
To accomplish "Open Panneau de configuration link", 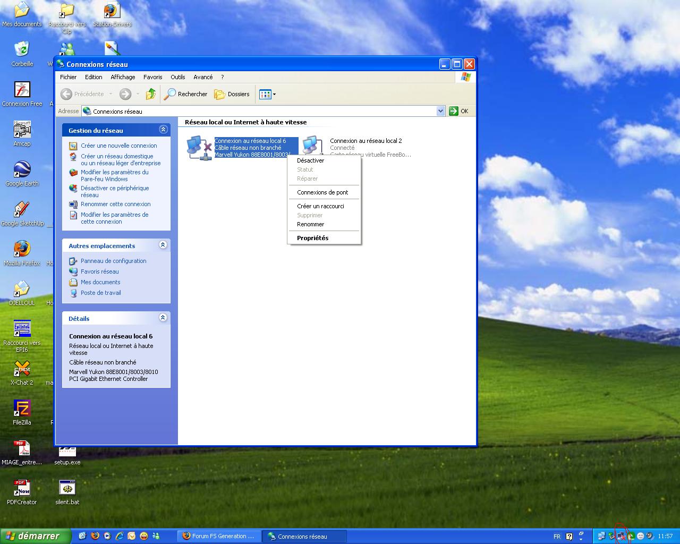I will pyautogui.click(x=113, y=261).
